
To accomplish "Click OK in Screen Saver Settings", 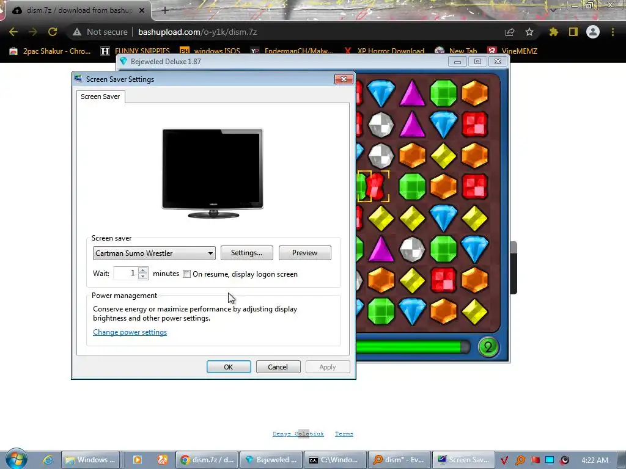I will click(229, 367).
